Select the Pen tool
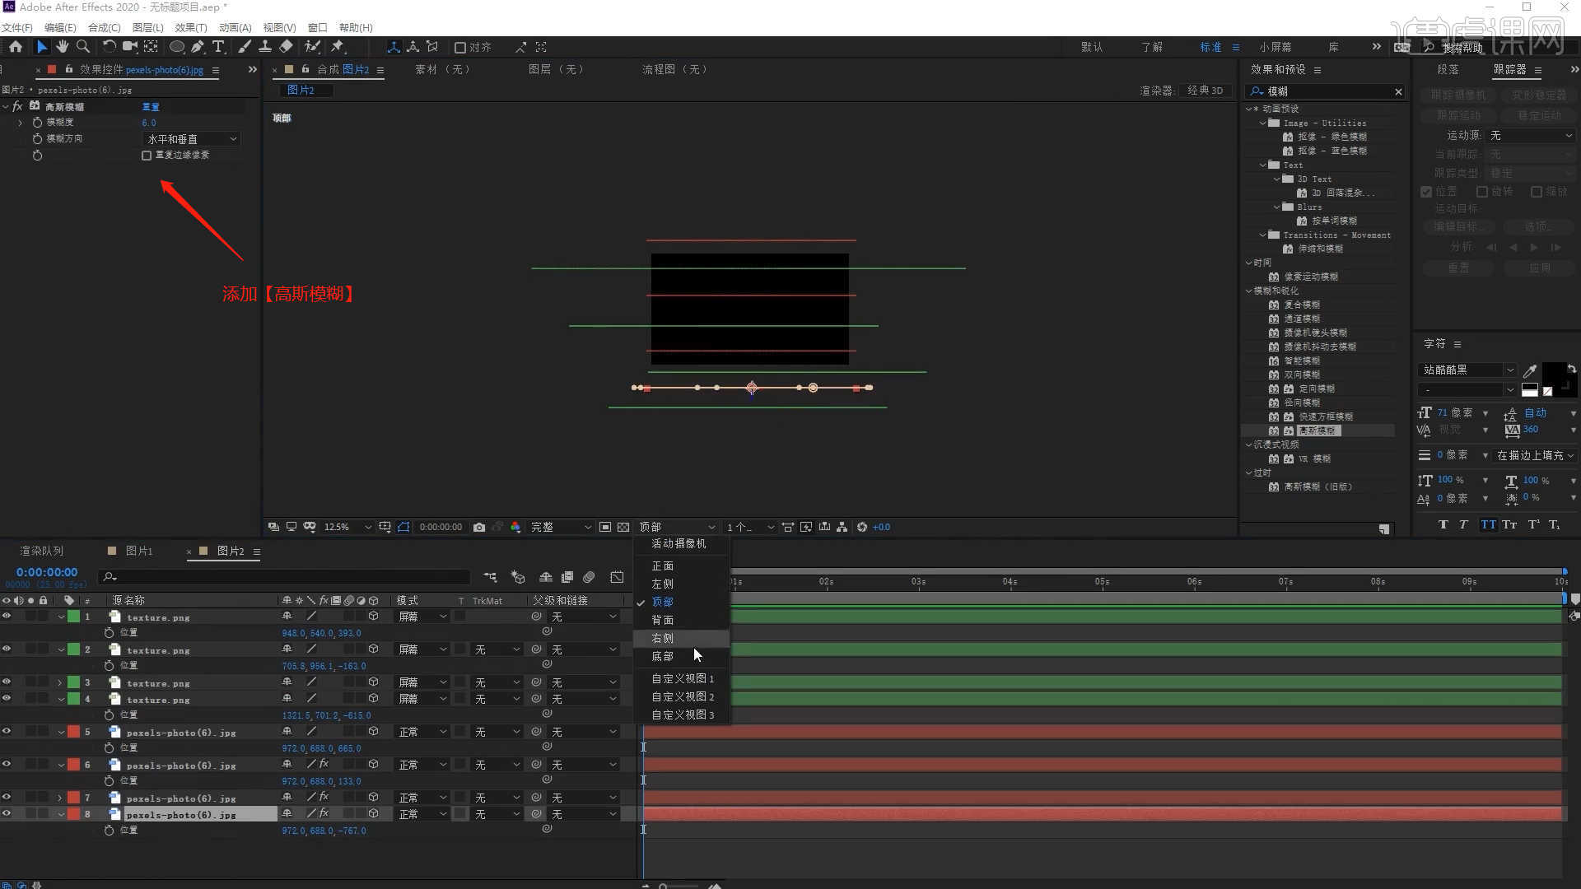The height and width of the screenshot is (889, 1581). pos(198,47)
